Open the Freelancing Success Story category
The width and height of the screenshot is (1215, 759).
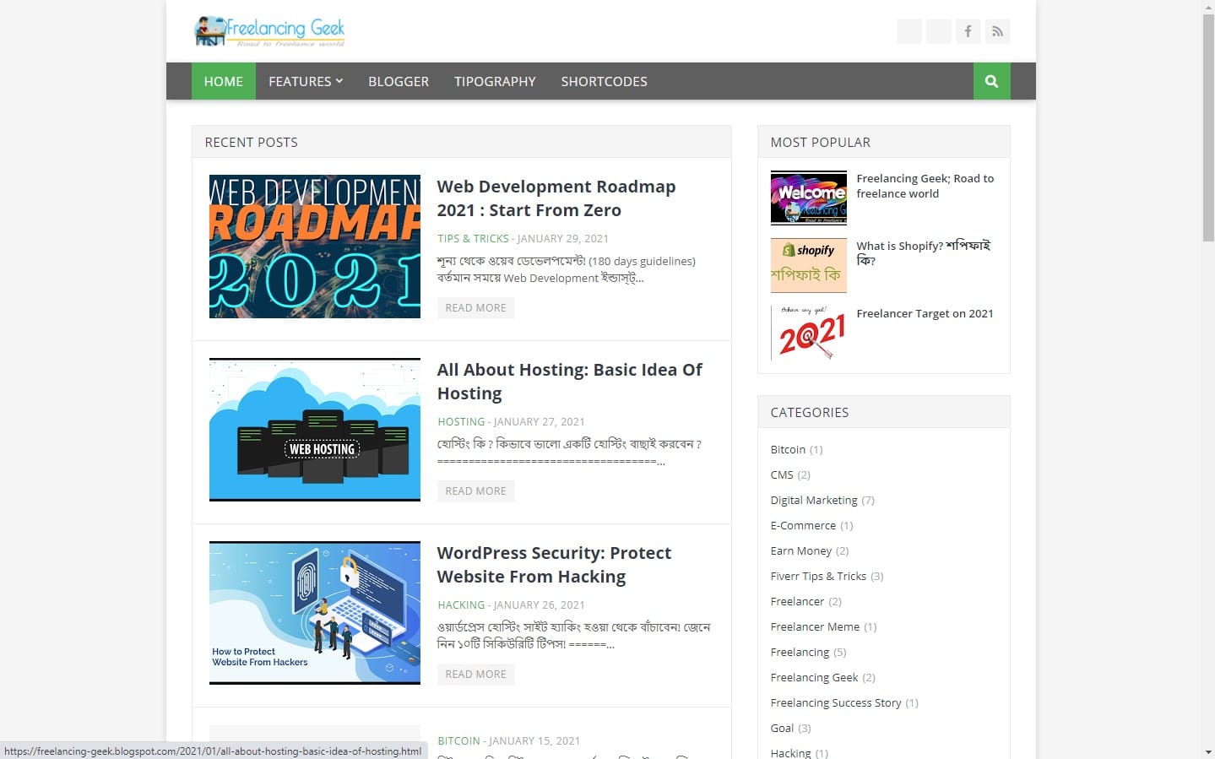coord(836,703)
